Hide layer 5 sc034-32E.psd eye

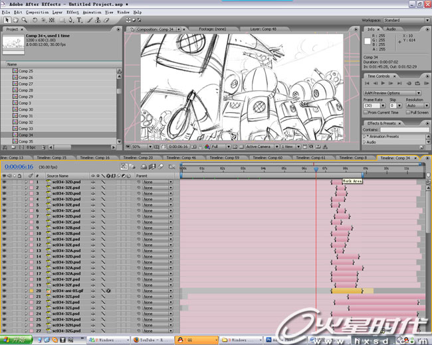coord(4,205)
